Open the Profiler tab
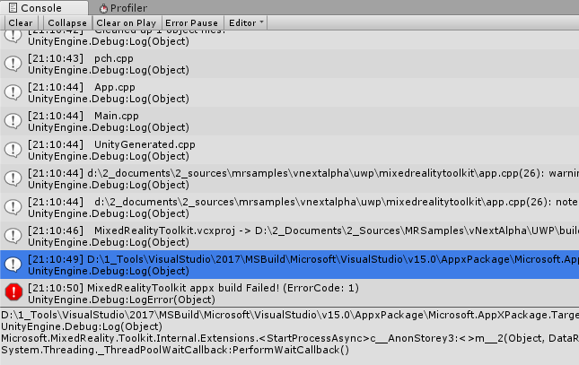The width and height of the screenshot is (579, 365). 123,8
